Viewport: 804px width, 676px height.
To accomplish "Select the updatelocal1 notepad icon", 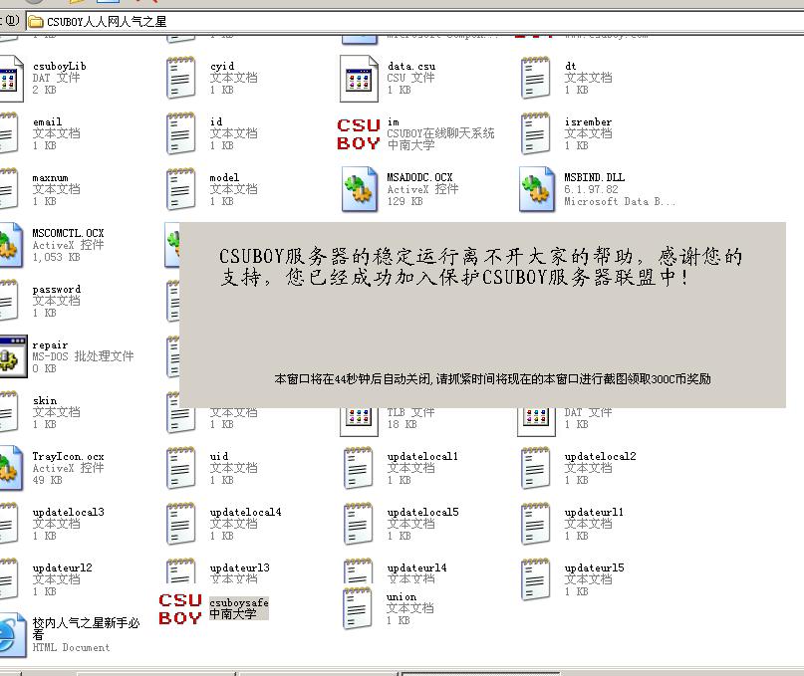I will point(358,468).
